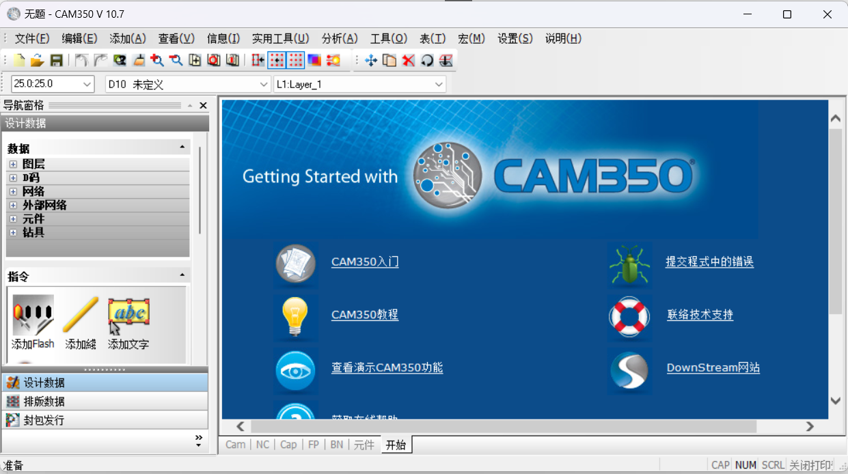Select the 设计数据 navigation button

click(x=105, y=382)
